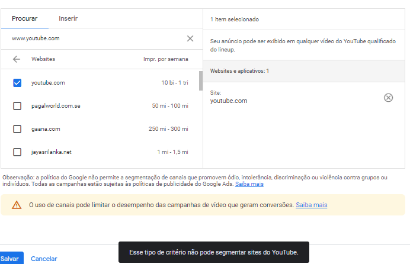Clear the www.youtube.com search field

tap(190, 38)
